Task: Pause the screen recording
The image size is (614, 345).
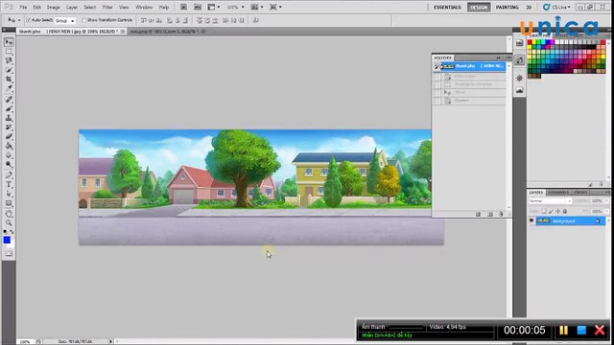Action: pos(563,330)
